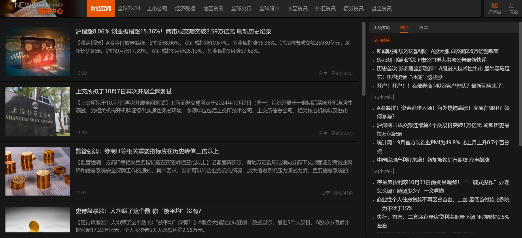Open sidebar news 历史首次 券商股全部涨停
The image size is (522, 238).
443,73
